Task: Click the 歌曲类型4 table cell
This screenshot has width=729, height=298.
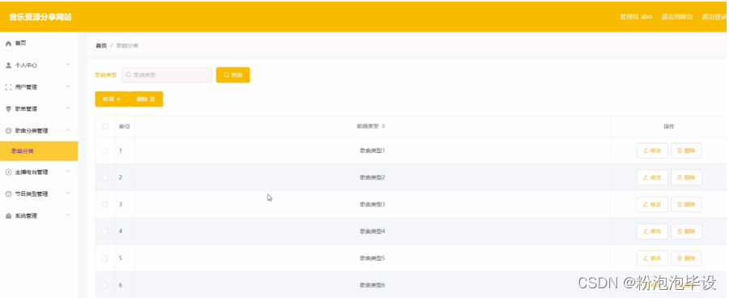Action: click(372, 231)
